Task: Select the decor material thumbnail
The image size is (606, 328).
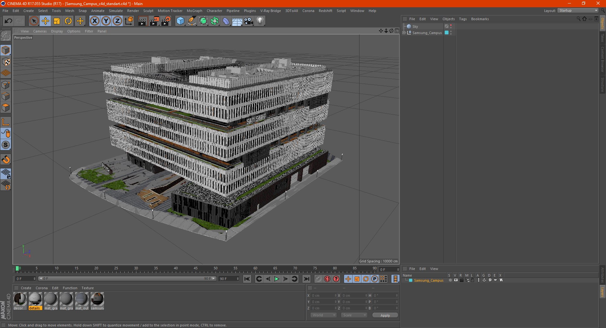Action: pos(20,301)
